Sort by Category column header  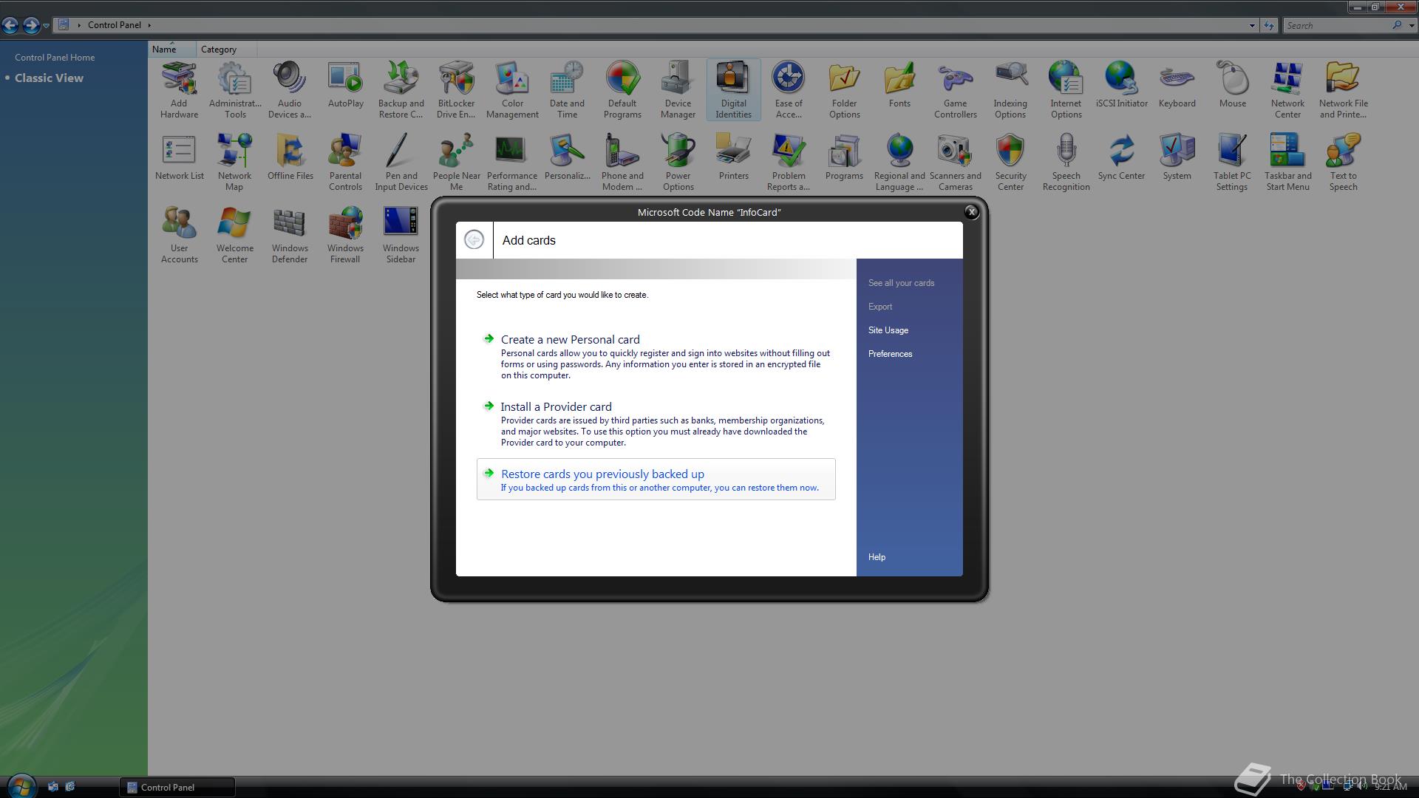(x=226, y=50)
